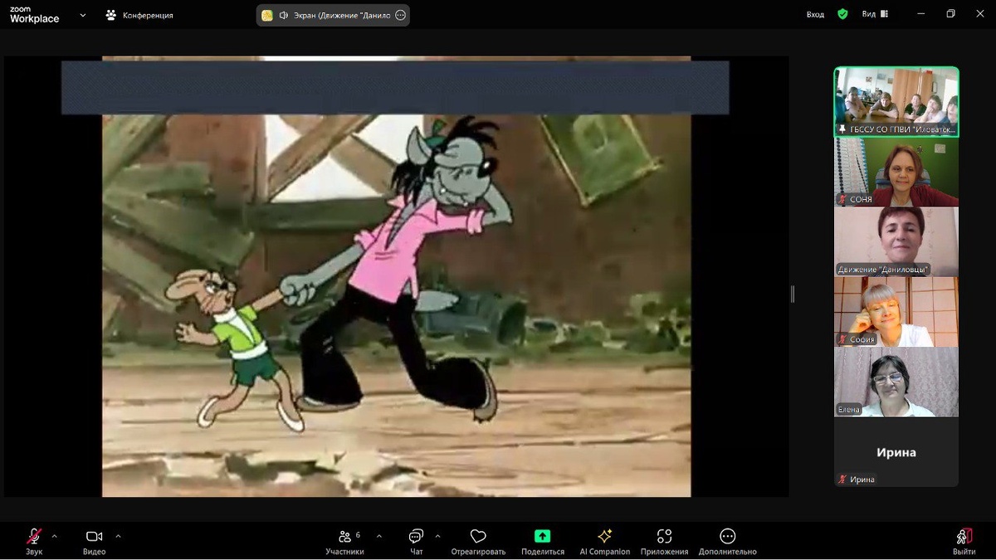Image resolution: width=996 pixels, height=560 pixels.
Task: Open the Вид view layout menu
Action: click(x=875, y=14)
